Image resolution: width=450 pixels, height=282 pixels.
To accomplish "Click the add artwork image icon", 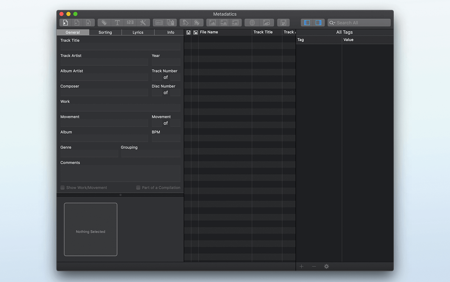I will click(212, 22).
